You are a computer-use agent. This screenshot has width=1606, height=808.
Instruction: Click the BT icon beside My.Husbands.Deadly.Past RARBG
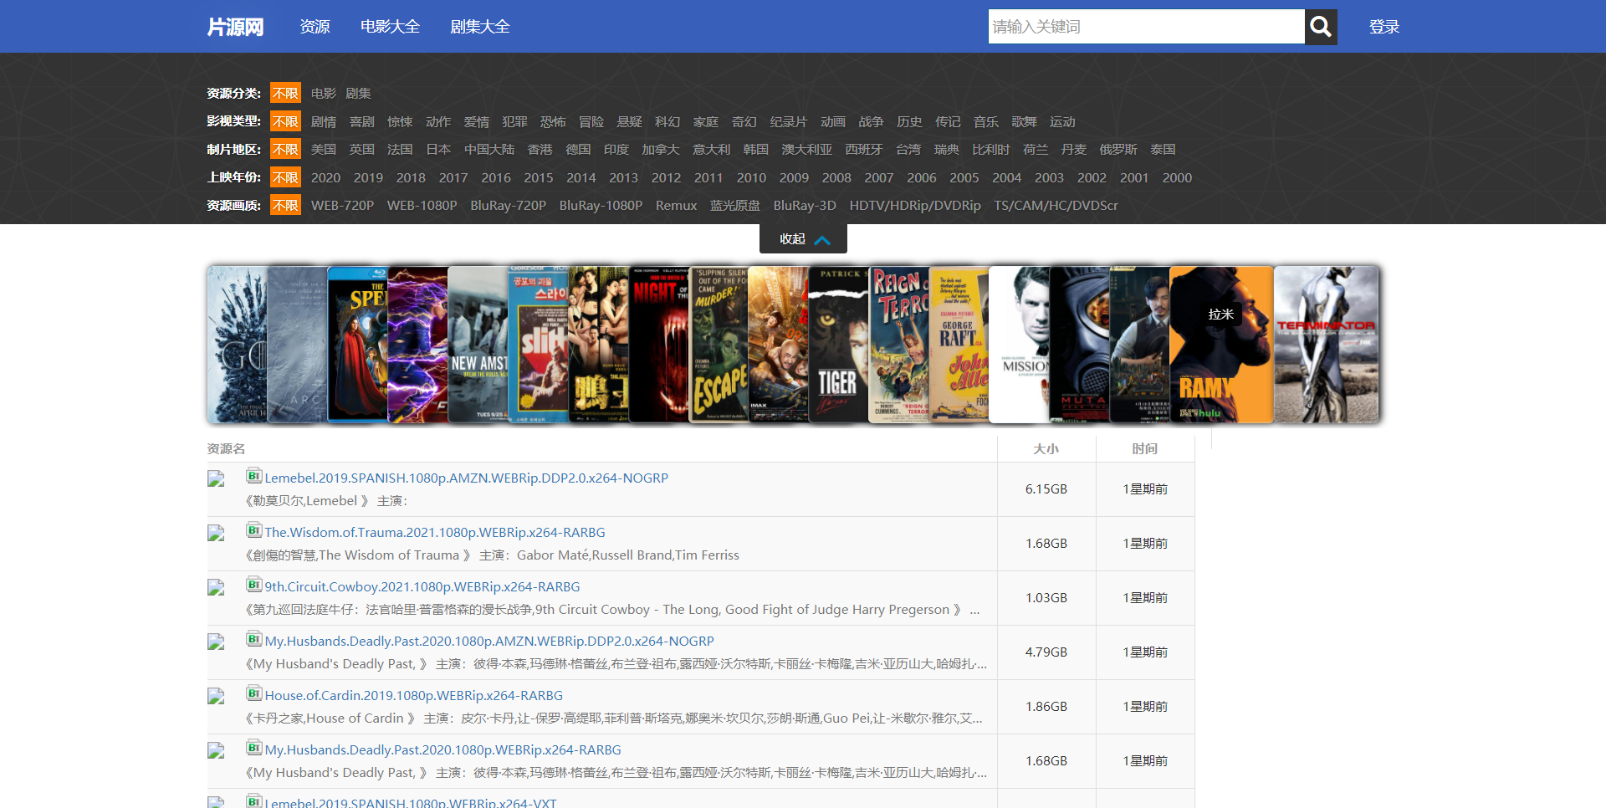coord(254,748)
